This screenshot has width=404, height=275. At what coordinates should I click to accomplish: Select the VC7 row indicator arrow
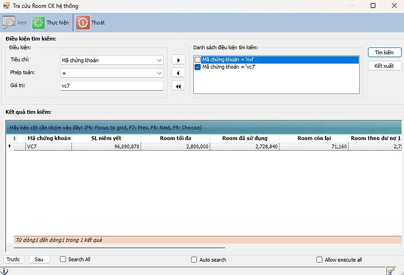pos(9,146)
